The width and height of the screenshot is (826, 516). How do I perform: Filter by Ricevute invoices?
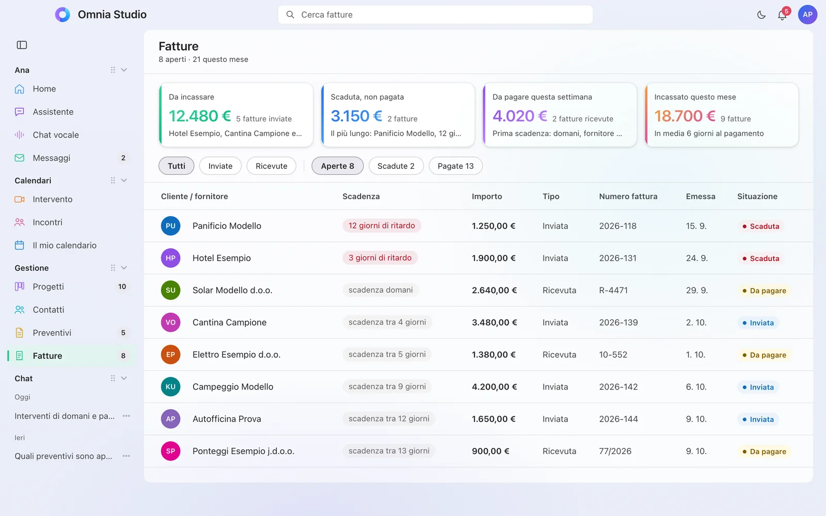(x=271, y=166)
